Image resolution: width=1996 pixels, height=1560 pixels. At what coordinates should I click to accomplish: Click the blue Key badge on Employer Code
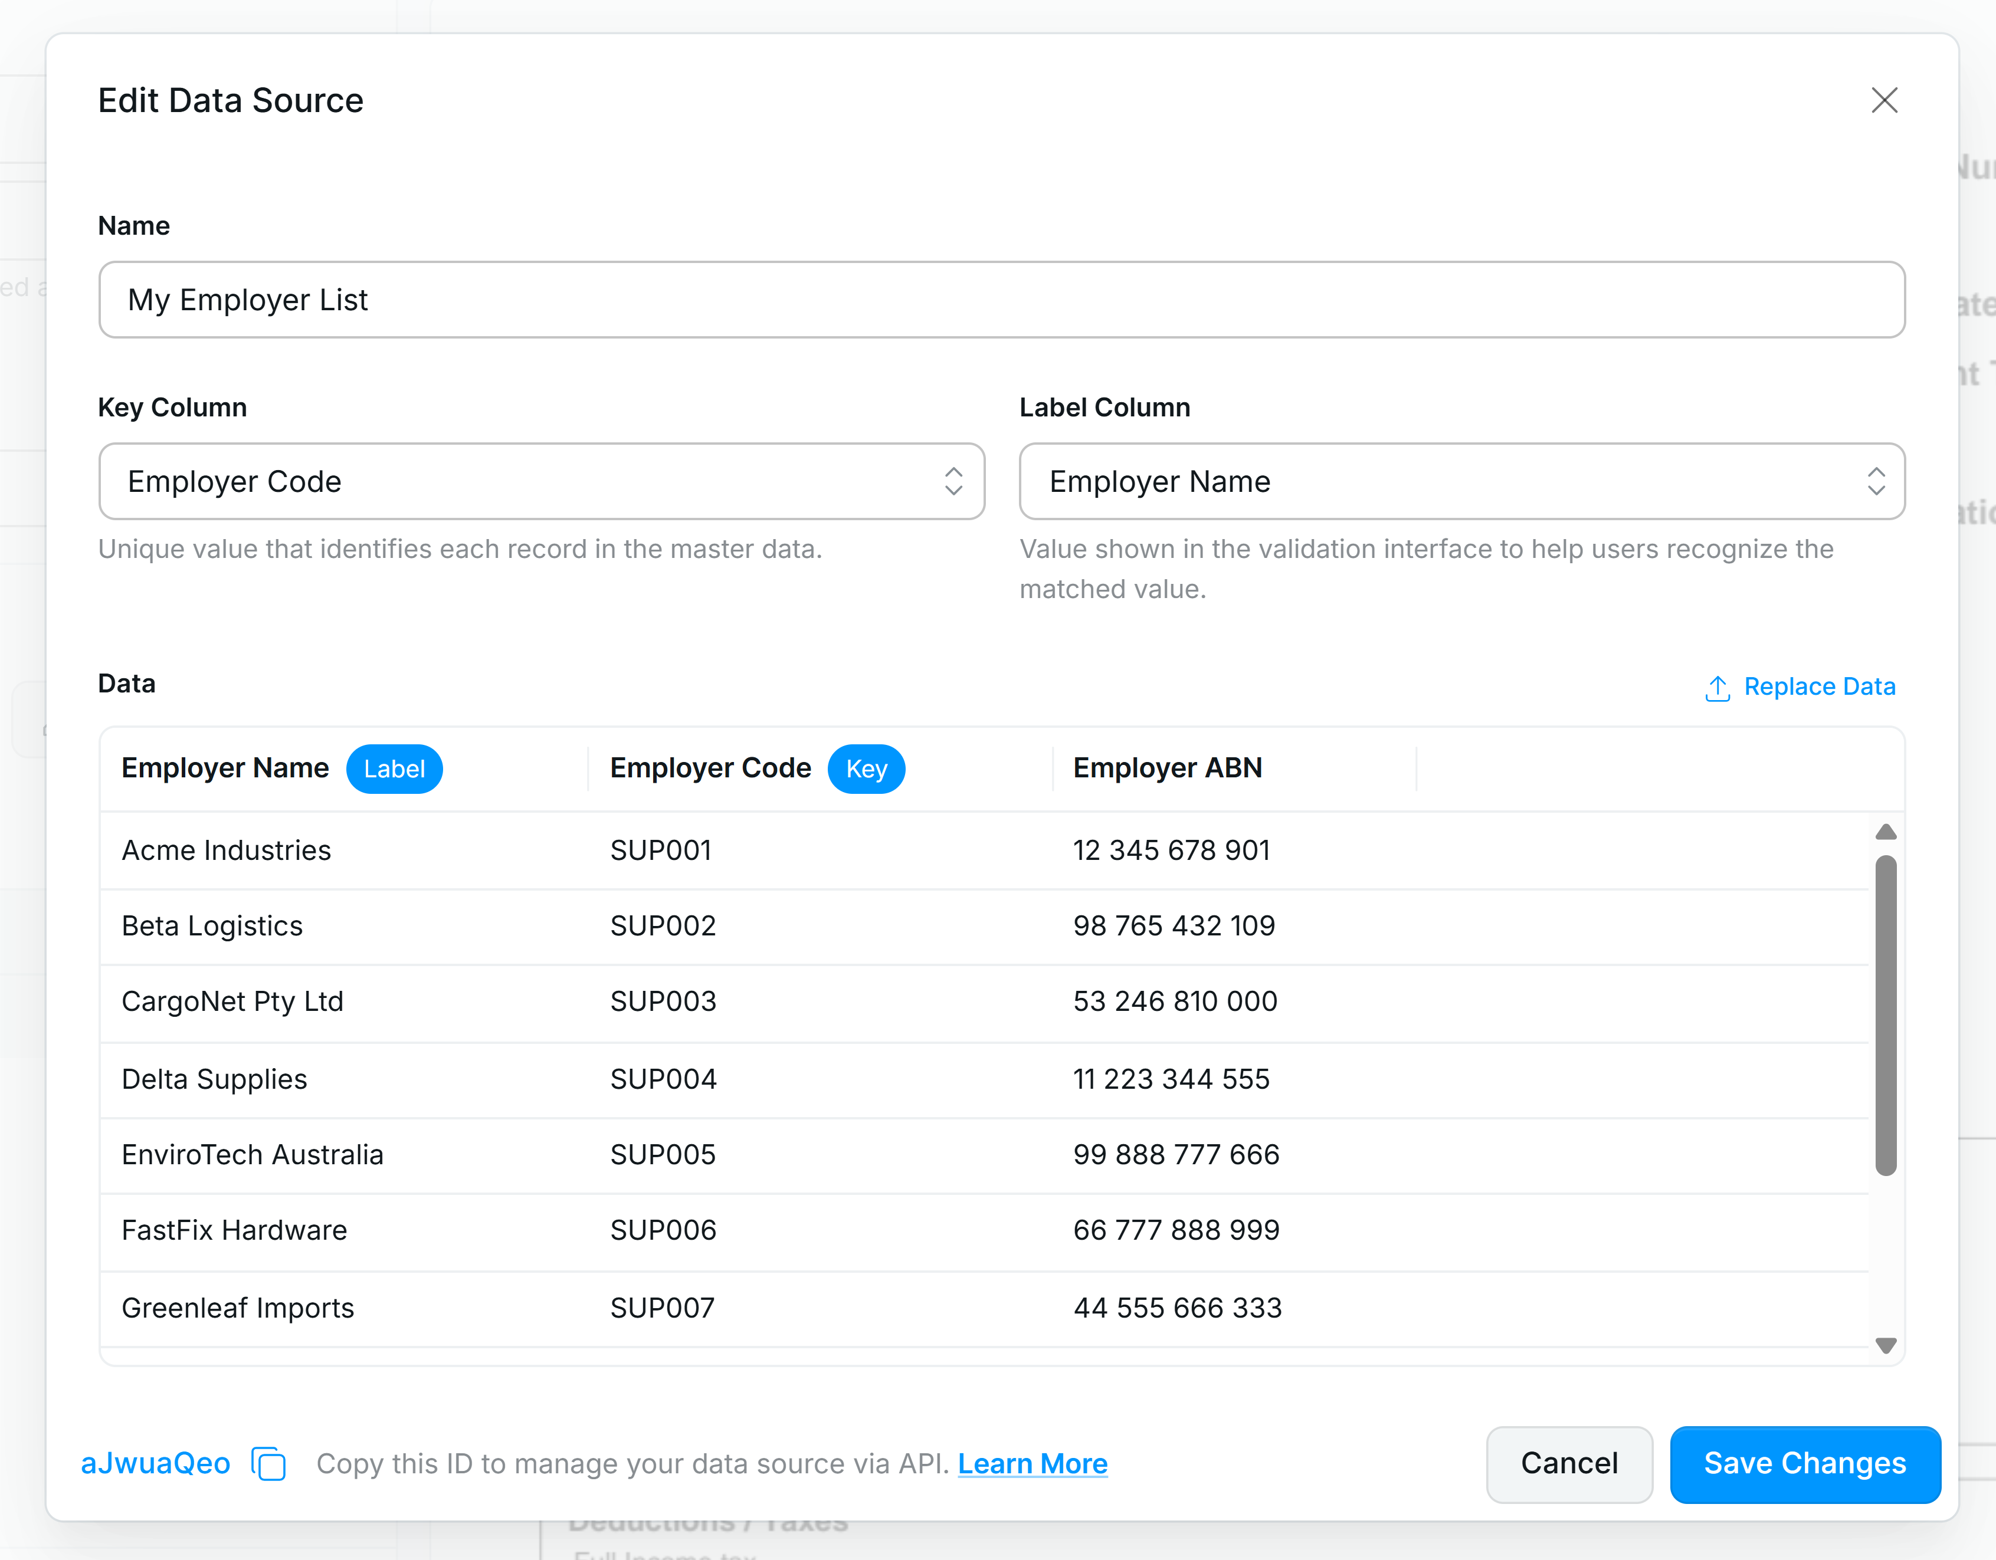(866, 768)
